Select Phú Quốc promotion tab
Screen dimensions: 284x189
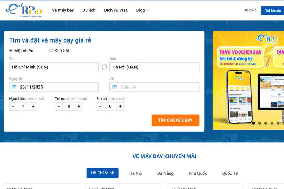(198, 173)
